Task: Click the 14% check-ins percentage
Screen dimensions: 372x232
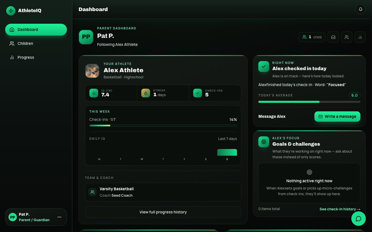Action: point(233,120)
